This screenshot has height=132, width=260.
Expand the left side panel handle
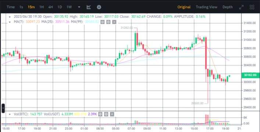click(3, 108)
